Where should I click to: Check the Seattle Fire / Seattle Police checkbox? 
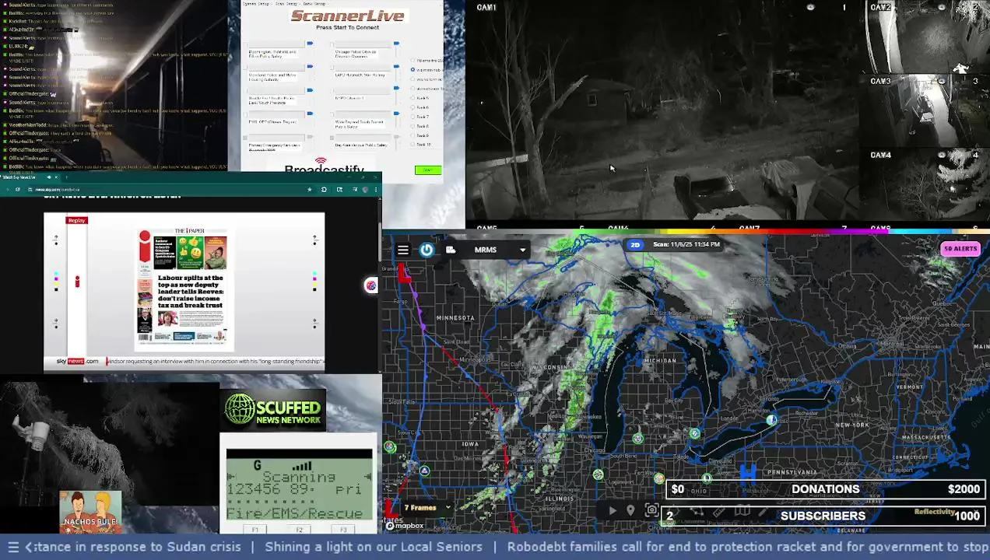(245, 91)
